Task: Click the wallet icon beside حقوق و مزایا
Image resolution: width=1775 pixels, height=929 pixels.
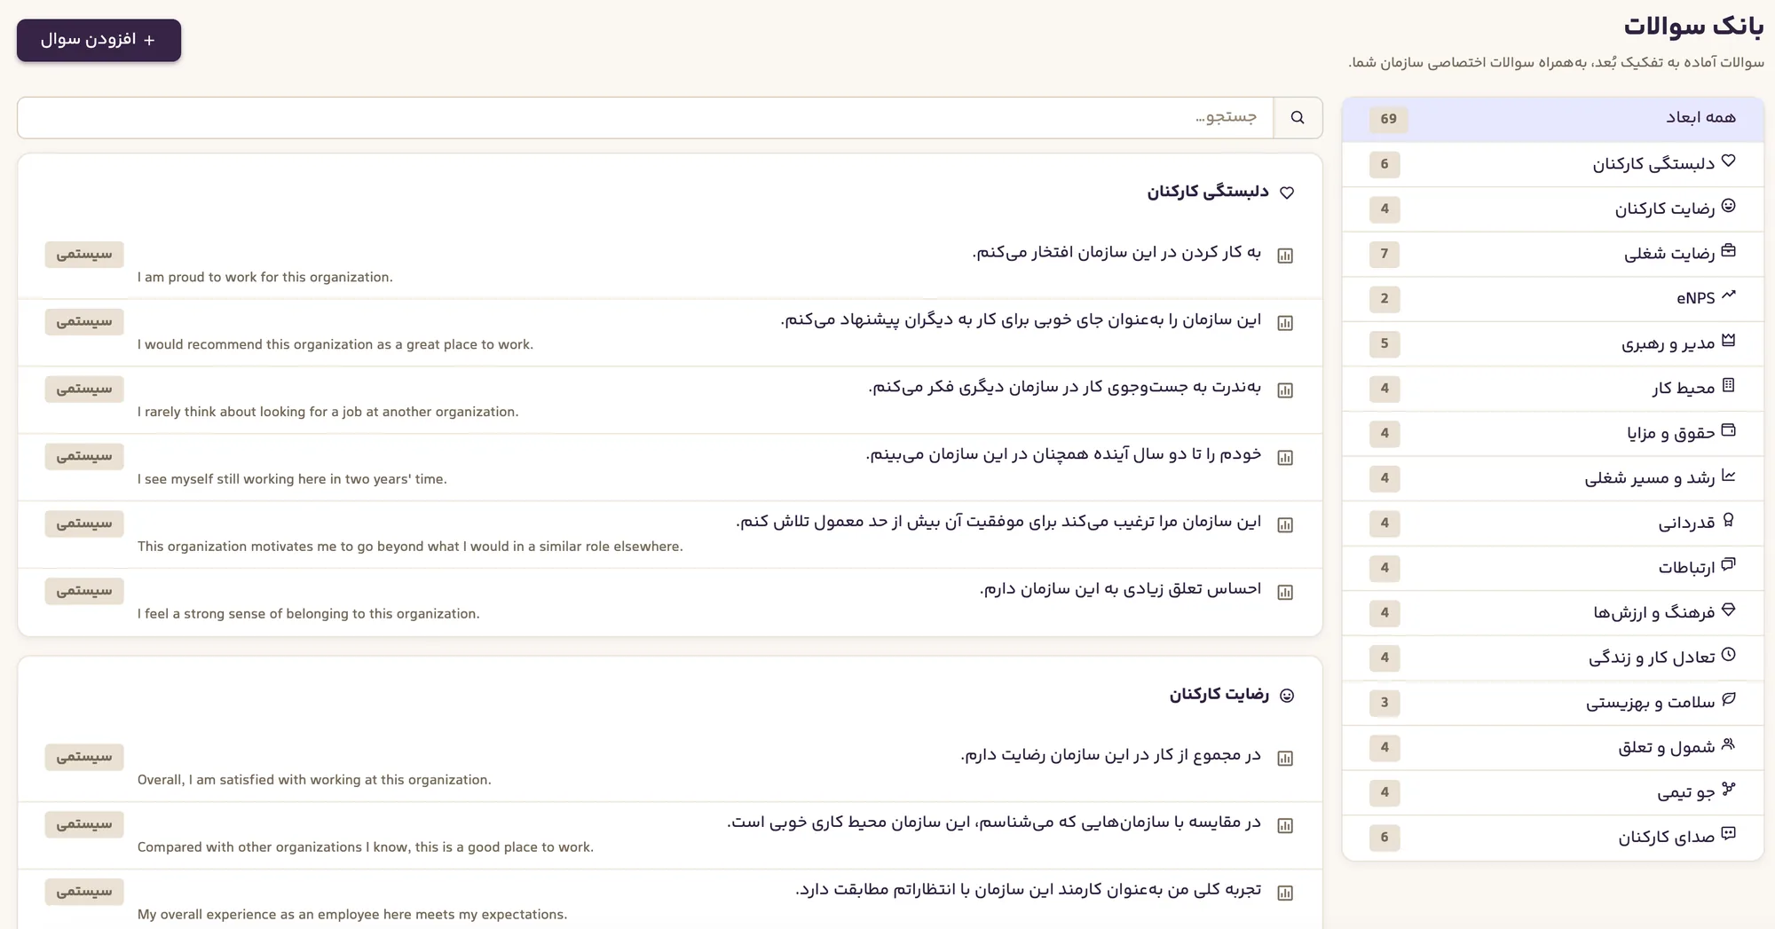Action: (1728, 430)
